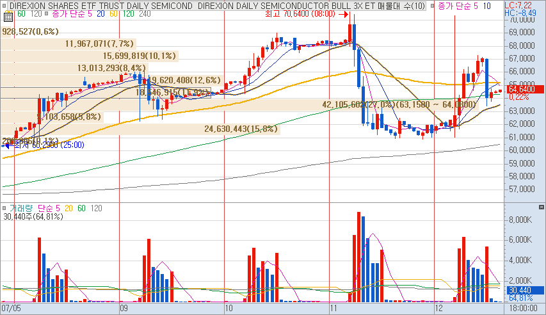Click the HC:-8,49 readout

click(520, 13)
